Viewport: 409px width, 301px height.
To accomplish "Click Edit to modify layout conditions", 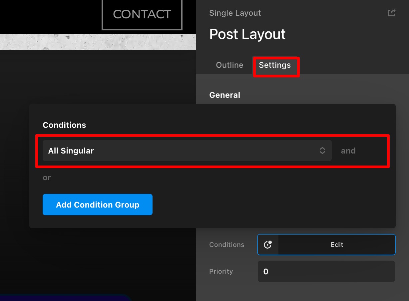I will coord(336,245).
